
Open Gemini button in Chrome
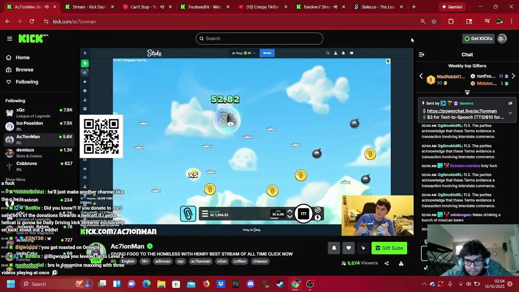pyautogui.click(x=452, y=7)
